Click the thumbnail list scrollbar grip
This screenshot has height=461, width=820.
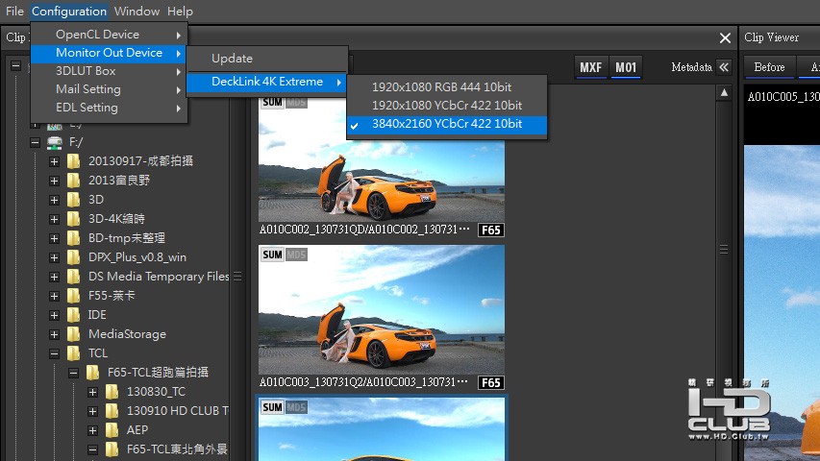(x=724, y=249)
